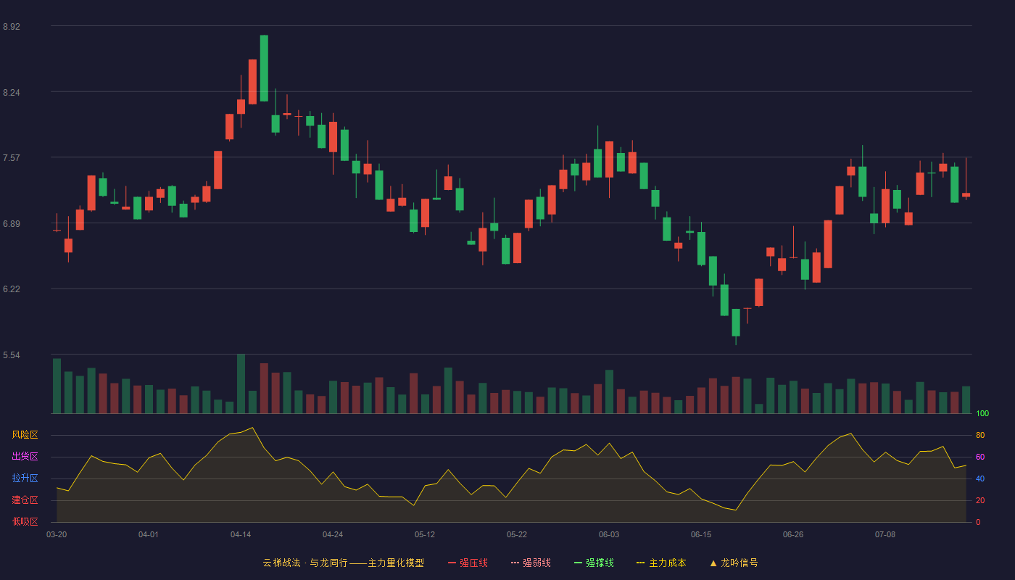The image size is (1015, 580).
Task: Click the 04-14 date label
Action: 241,534
